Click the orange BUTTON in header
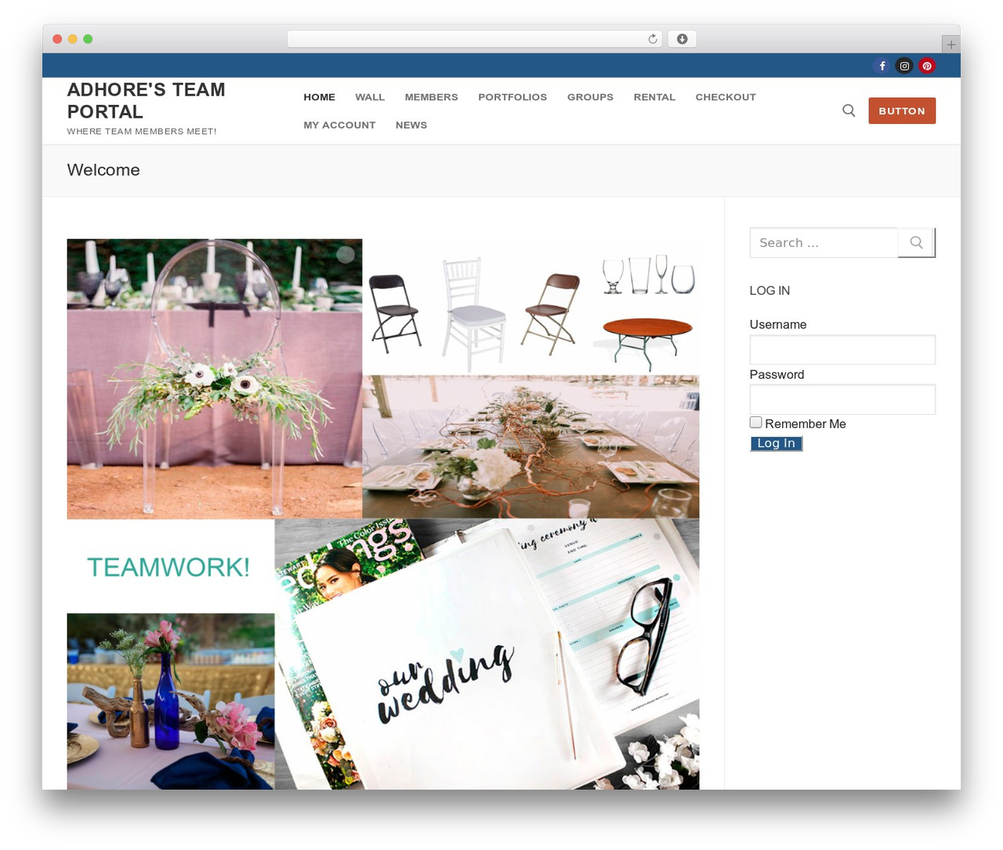 coord(902,111)
